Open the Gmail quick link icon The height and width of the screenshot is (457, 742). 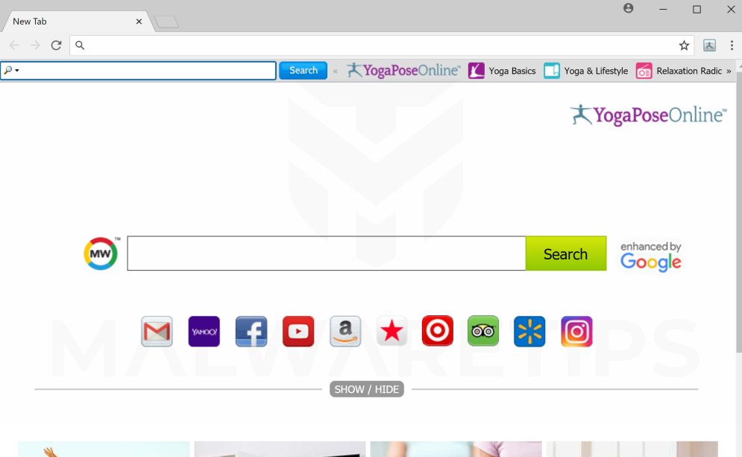click(157, 331)
